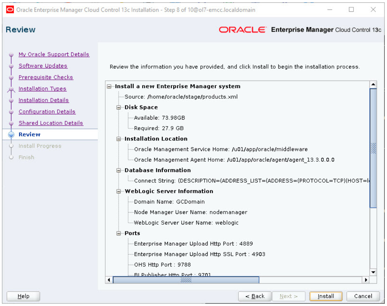Open the Installation Types step
The image size is (387, 306).
[x=43, y=88]
